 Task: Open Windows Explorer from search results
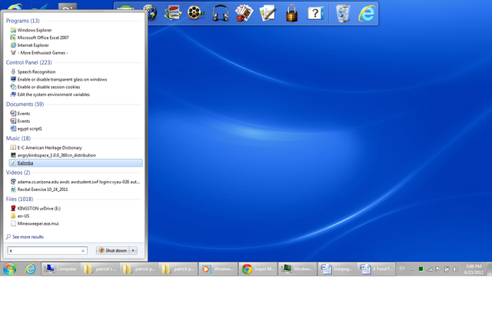tap(75, 30)
